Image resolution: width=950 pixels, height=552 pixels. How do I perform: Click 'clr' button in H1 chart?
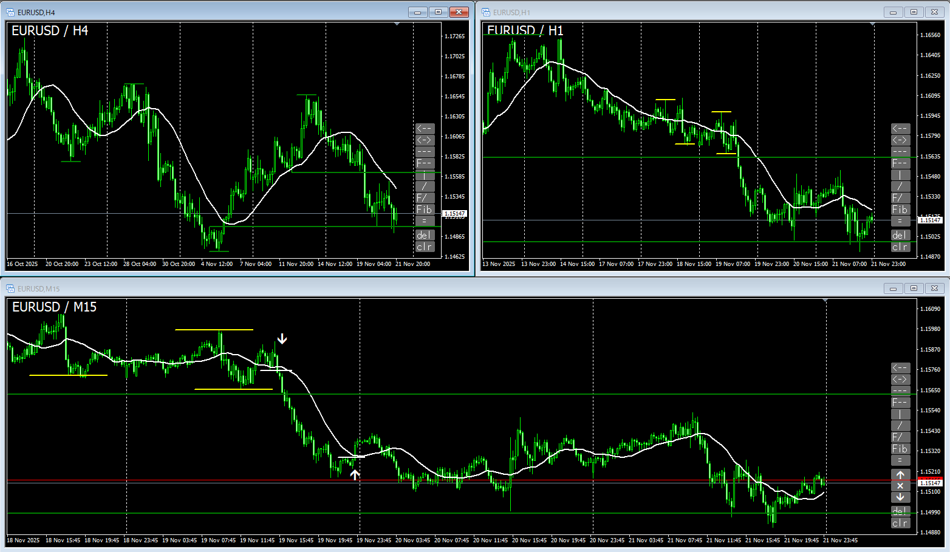pyautogui.click(x=900, y=247)
